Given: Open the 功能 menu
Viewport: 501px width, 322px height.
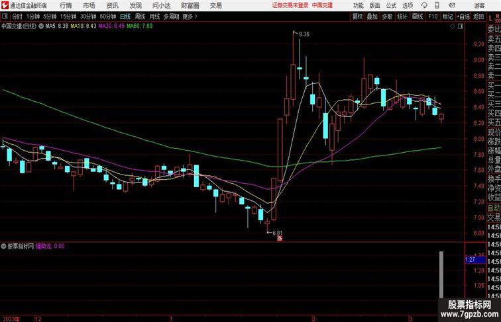Looking at the screenshot, I should pyautogui.click(x=358, y=5).
